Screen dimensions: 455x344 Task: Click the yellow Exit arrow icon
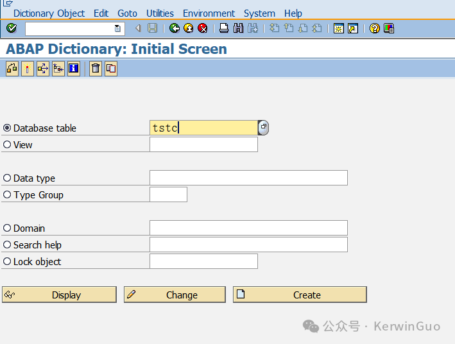pyautogui.click(x=189, y=28)
